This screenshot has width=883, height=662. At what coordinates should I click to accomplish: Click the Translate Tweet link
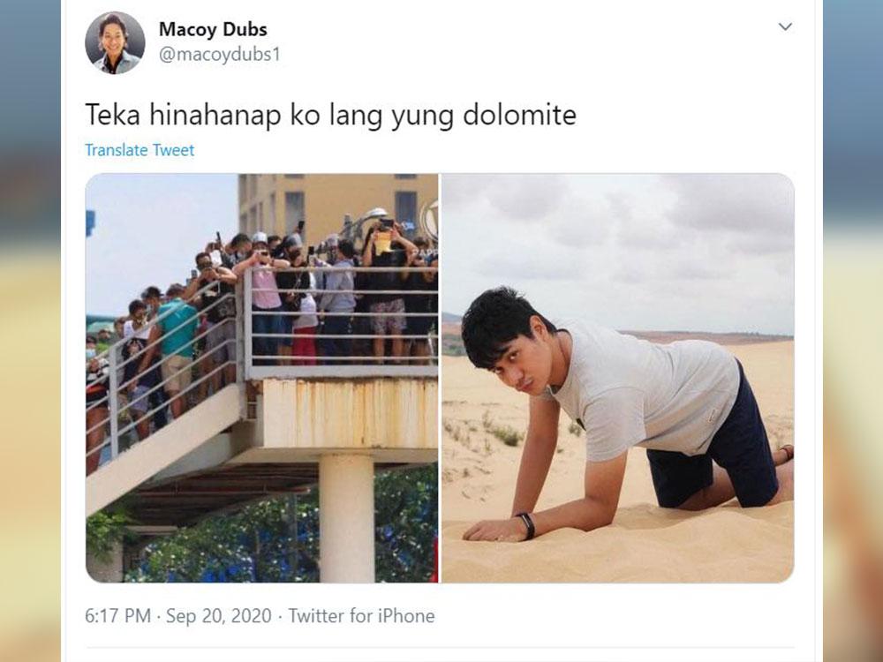(x=140, y=150)
